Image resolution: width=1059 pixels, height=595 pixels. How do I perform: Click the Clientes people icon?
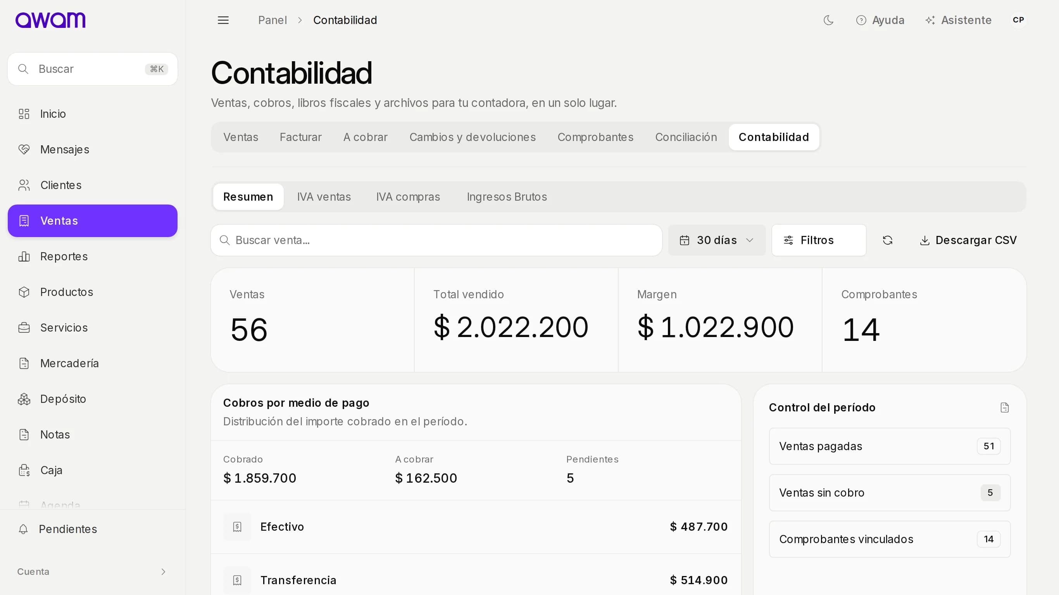(24, 185)
